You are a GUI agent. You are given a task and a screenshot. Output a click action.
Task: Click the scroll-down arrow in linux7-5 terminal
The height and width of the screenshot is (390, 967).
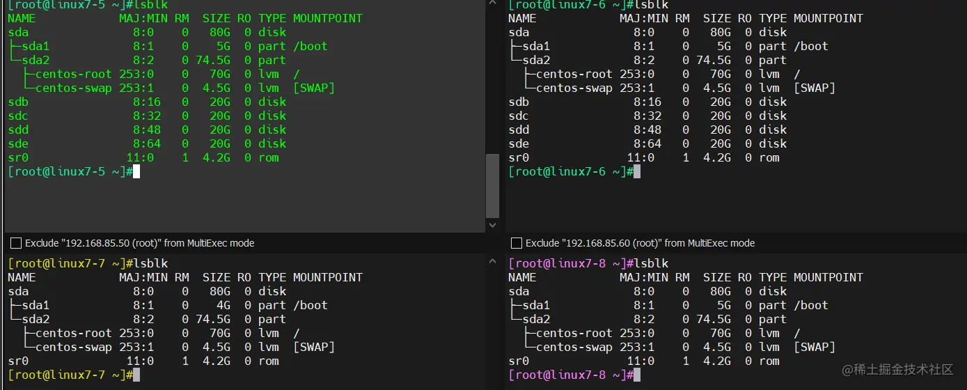click(492, 225)
